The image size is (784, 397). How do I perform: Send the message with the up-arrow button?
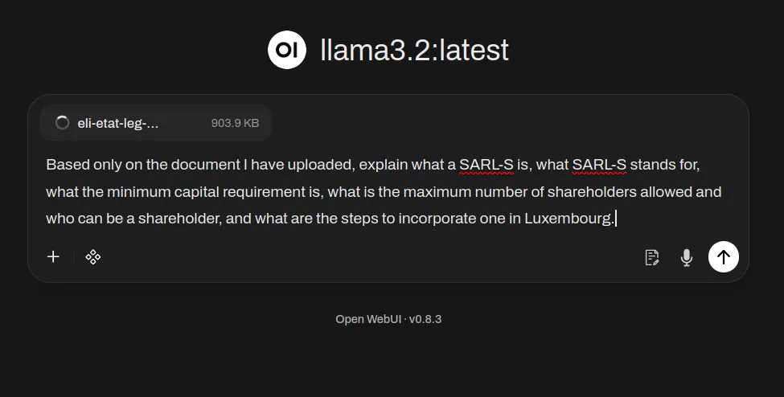[723, 257]
